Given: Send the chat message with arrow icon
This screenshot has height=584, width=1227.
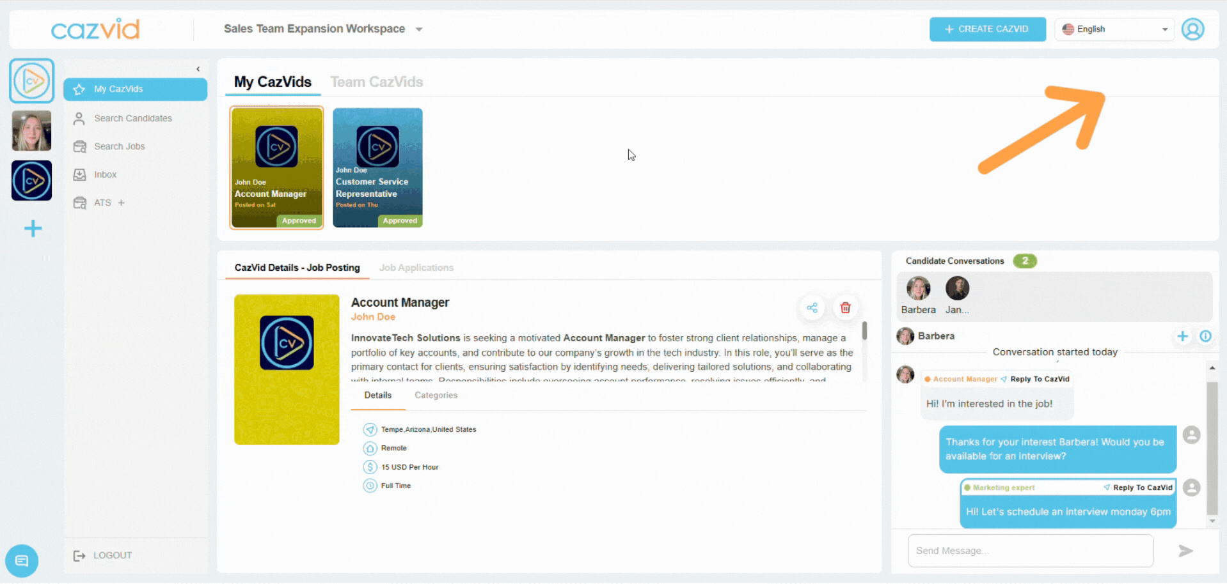Looking at the screenshot, I should click(1185, 551).
